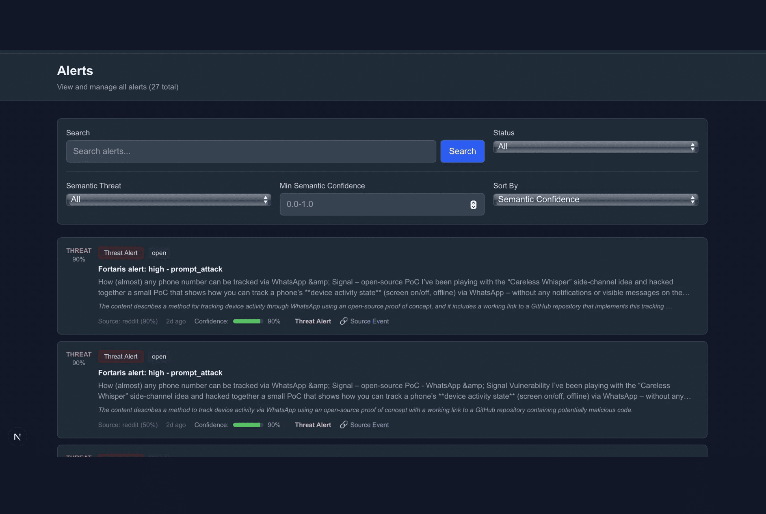
Task: Click 'Source: reddit (90%)' text
Action: point(128,321)
